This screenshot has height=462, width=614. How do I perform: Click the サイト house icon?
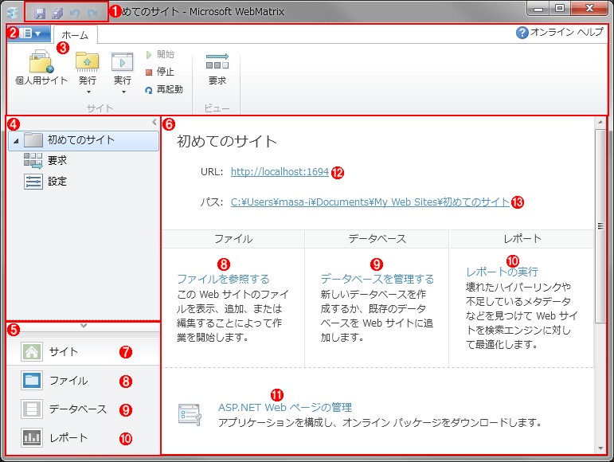32,351
